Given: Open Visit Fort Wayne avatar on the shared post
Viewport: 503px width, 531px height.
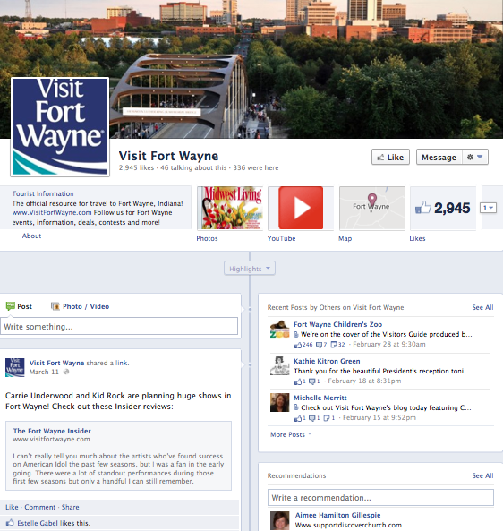Looking at the screenshot, I should click(x=15, y=367).
